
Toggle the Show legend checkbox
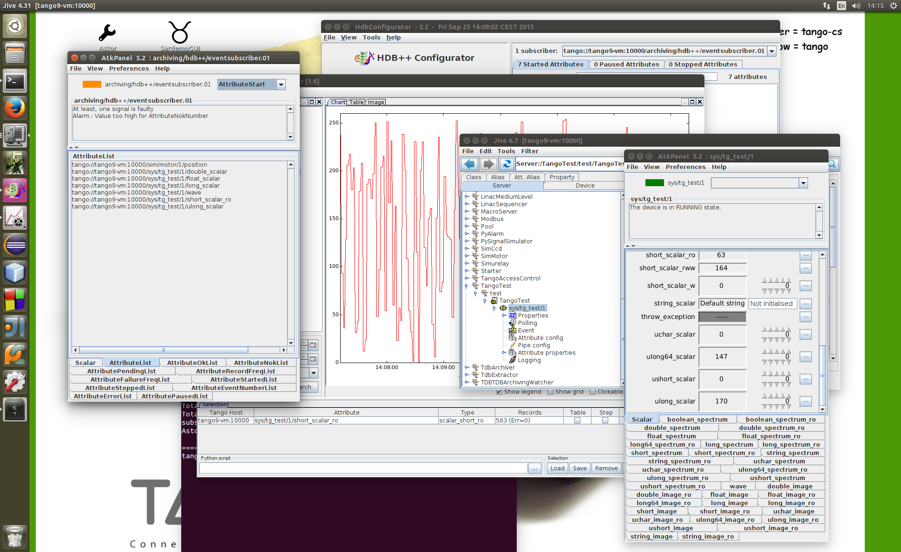[500, 392]
